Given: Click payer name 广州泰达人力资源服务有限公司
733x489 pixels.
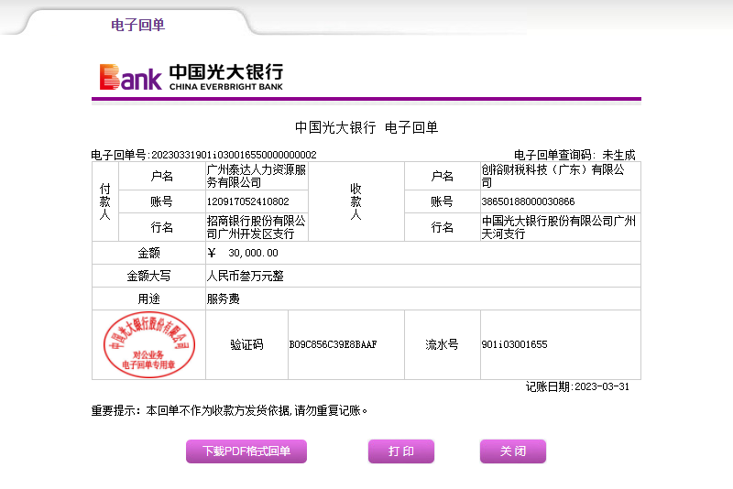Looking at the screenshot, I should 257,176.
